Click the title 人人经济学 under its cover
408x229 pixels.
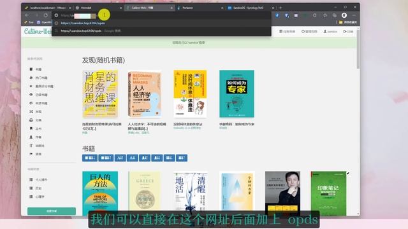tap(147, 127)
